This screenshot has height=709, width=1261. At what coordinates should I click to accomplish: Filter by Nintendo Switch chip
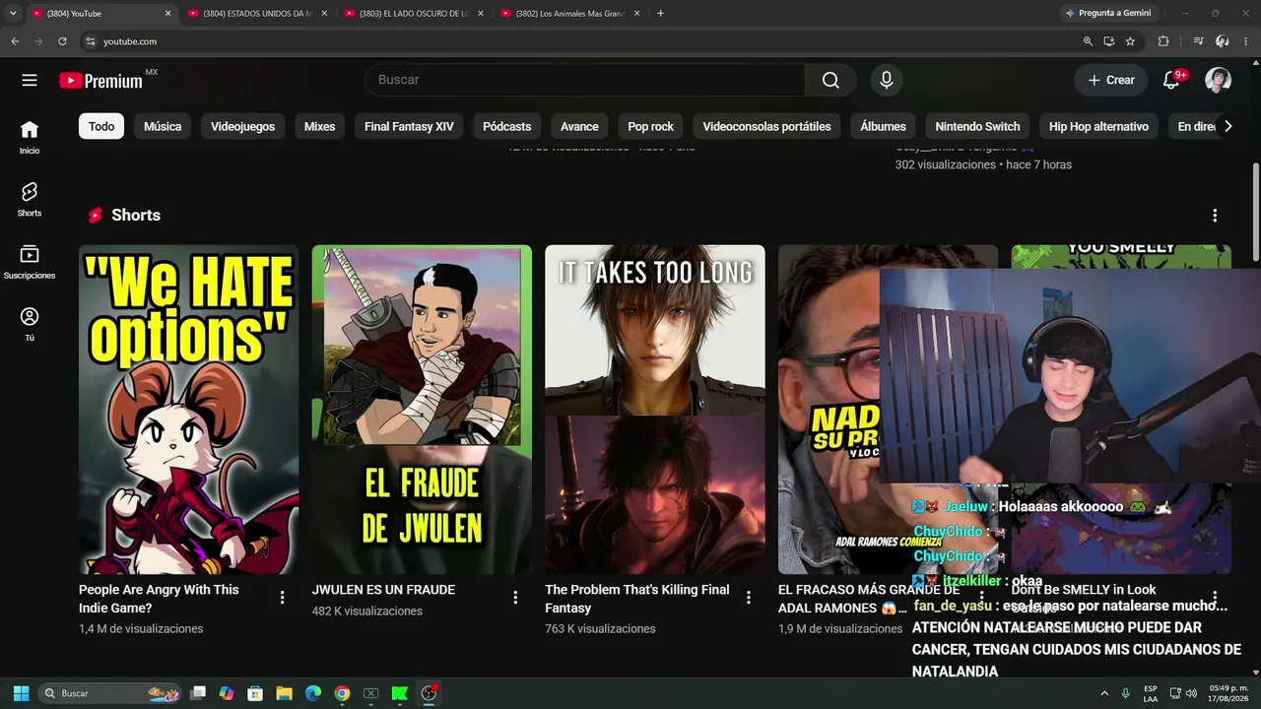[x=977, y=126]
